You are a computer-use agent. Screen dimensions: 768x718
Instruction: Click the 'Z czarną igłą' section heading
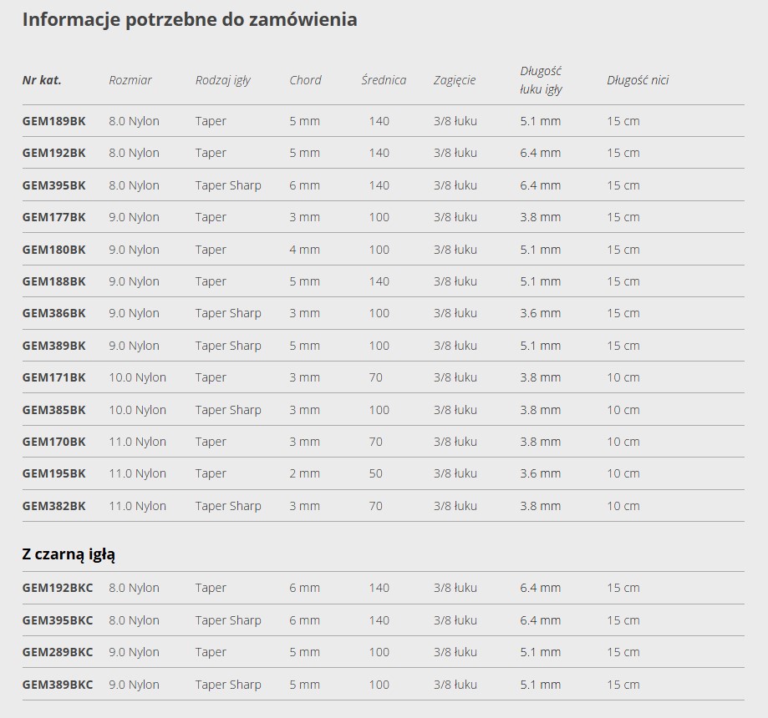click(x=69, y=554)
